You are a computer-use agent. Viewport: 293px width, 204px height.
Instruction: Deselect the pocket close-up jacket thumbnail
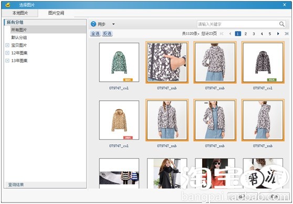(x=167, y=62)
